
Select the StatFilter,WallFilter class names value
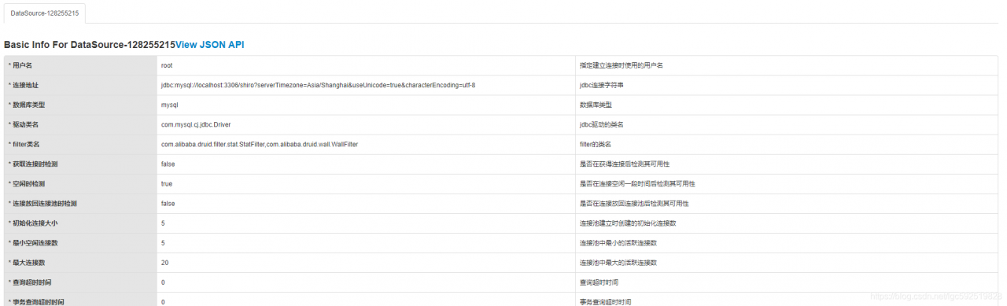tap(260, 144)
